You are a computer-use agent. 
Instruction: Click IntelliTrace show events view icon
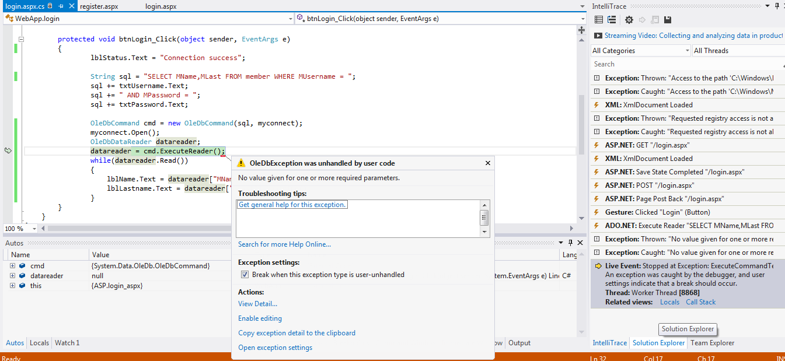598,19
